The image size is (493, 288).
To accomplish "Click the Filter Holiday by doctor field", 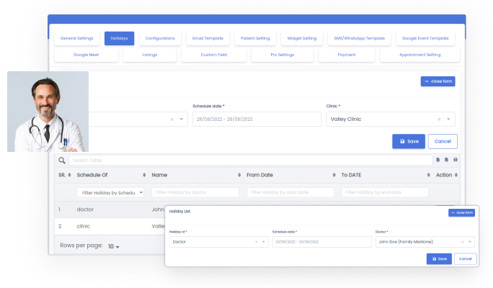I will [x=195, y=192].
